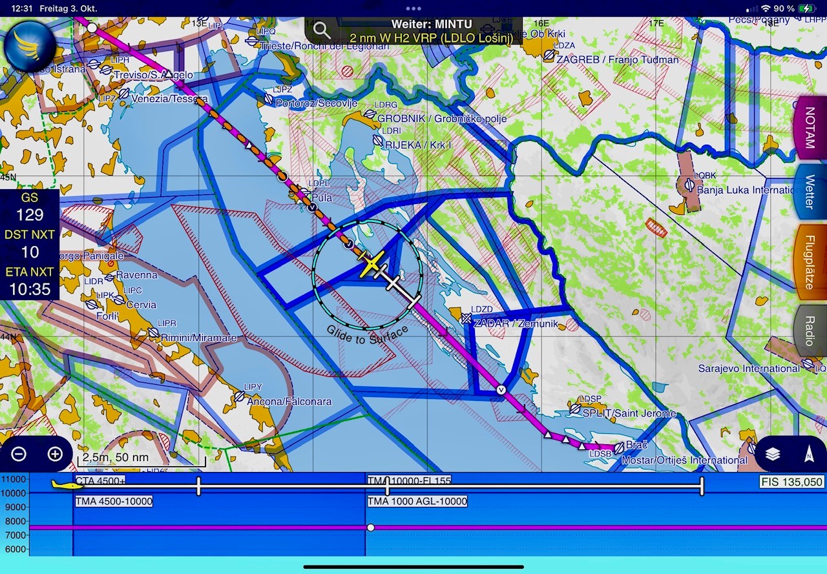The width and height of the screenshot is (827, 574).
Task: Tap the FIS 135,050 frequency label
Action: click(792, 482)
